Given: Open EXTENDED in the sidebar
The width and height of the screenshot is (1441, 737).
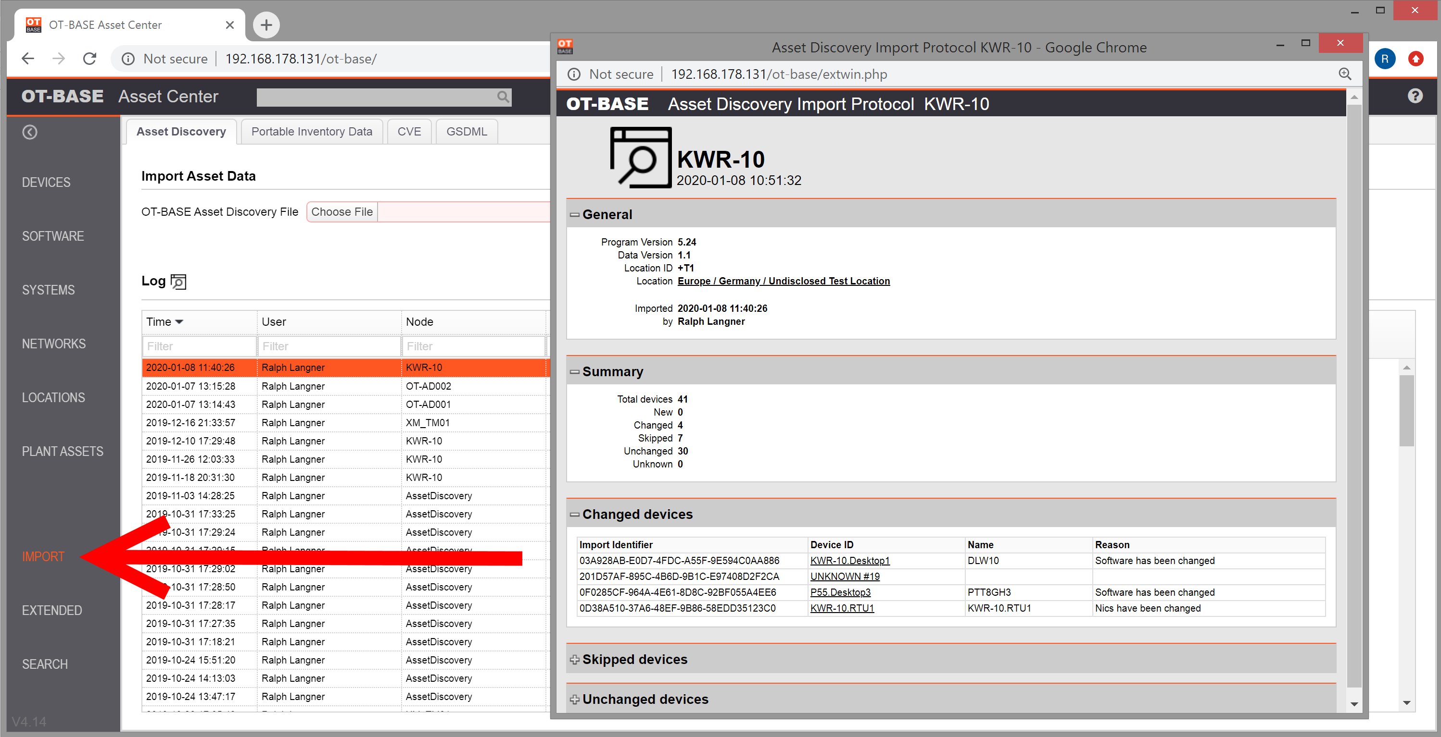Looking at the screenshot, I should click(52, 610).
